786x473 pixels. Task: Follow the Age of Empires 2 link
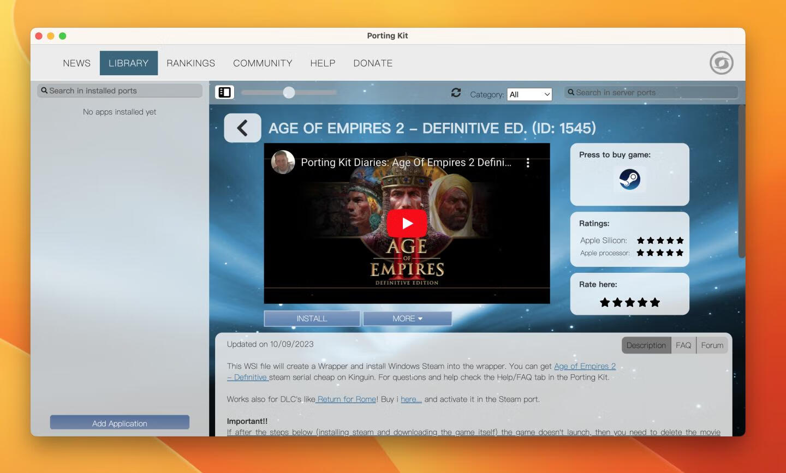pos(585,366)
